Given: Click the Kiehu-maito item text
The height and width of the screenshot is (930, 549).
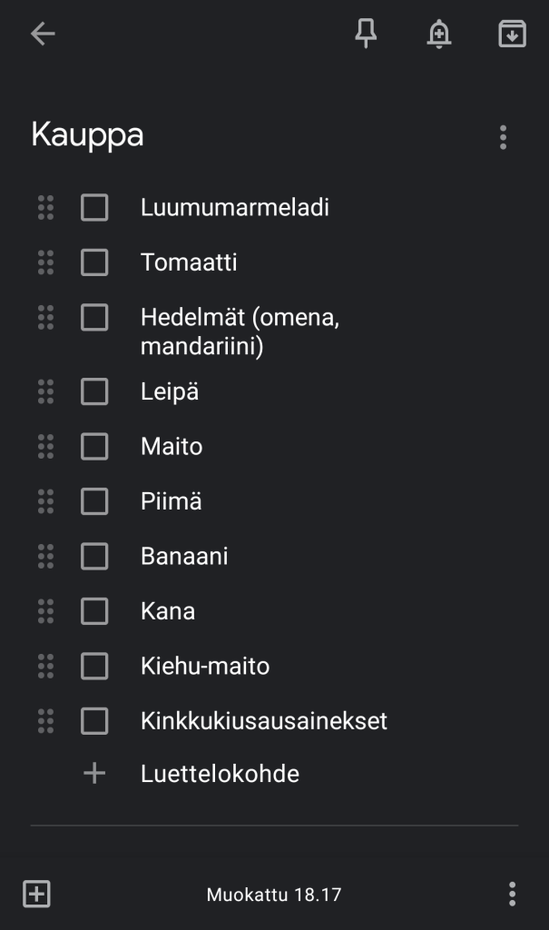Looking at the screenshot, I should pyautogui.click(x=205, y=666).
